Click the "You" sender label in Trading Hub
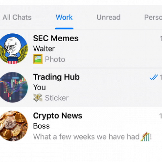Screen dimensions: 162x162 click(40, 87)
